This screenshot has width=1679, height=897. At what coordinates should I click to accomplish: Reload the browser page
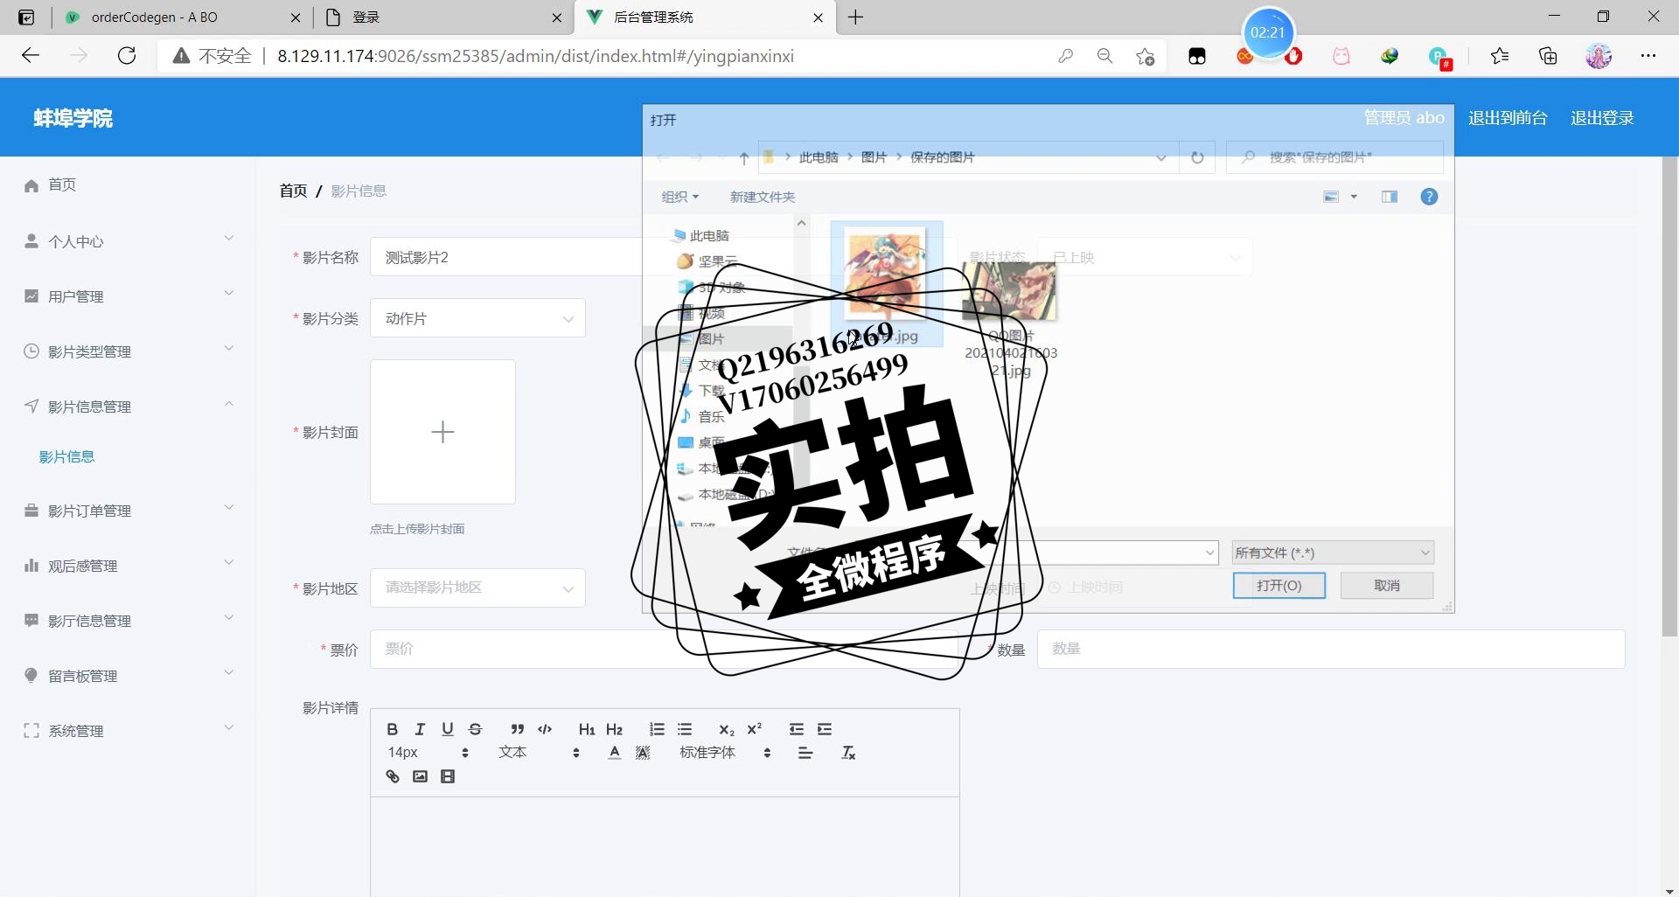click(127, 56)
